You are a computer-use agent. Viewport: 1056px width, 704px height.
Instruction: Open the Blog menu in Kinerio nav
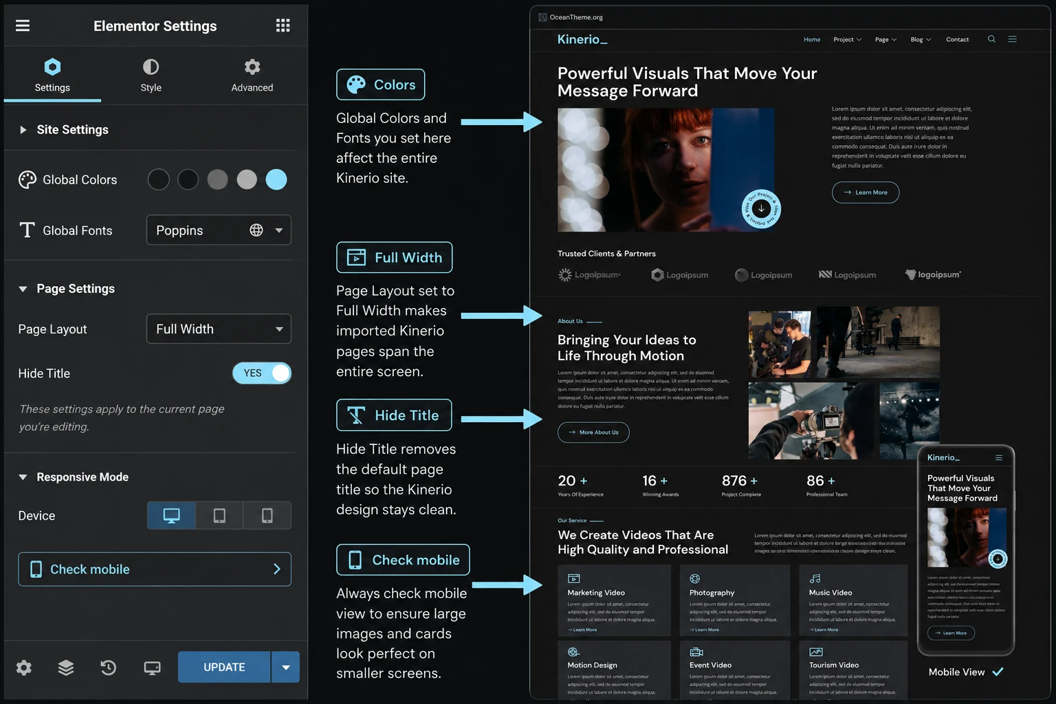[921, 40]
